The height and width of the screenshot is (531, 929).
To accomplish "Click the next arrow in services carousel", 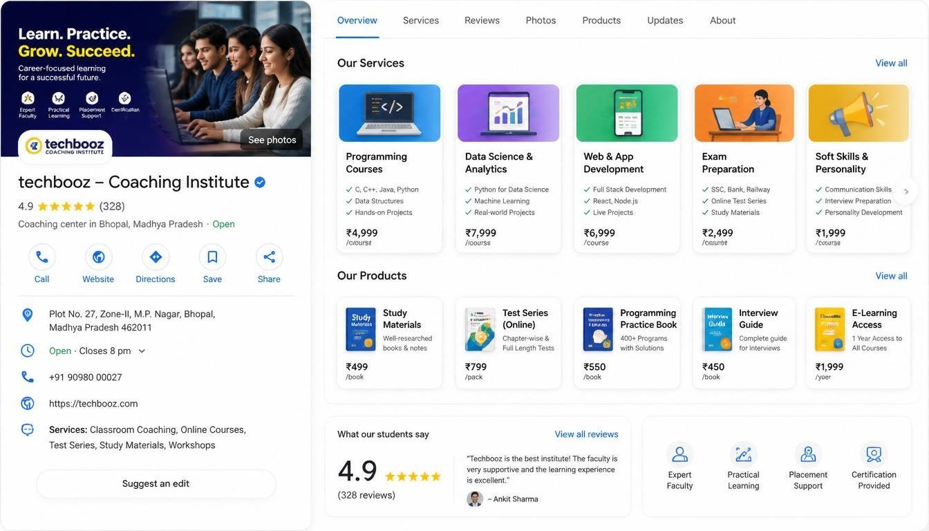I will 906,192.
